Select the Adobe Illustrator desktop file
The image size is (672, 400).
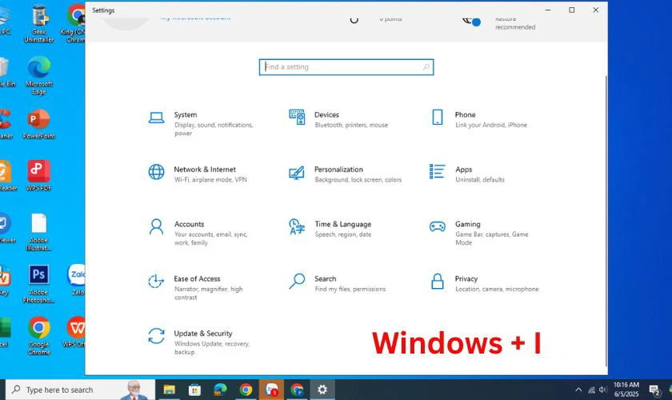[39, 232]
